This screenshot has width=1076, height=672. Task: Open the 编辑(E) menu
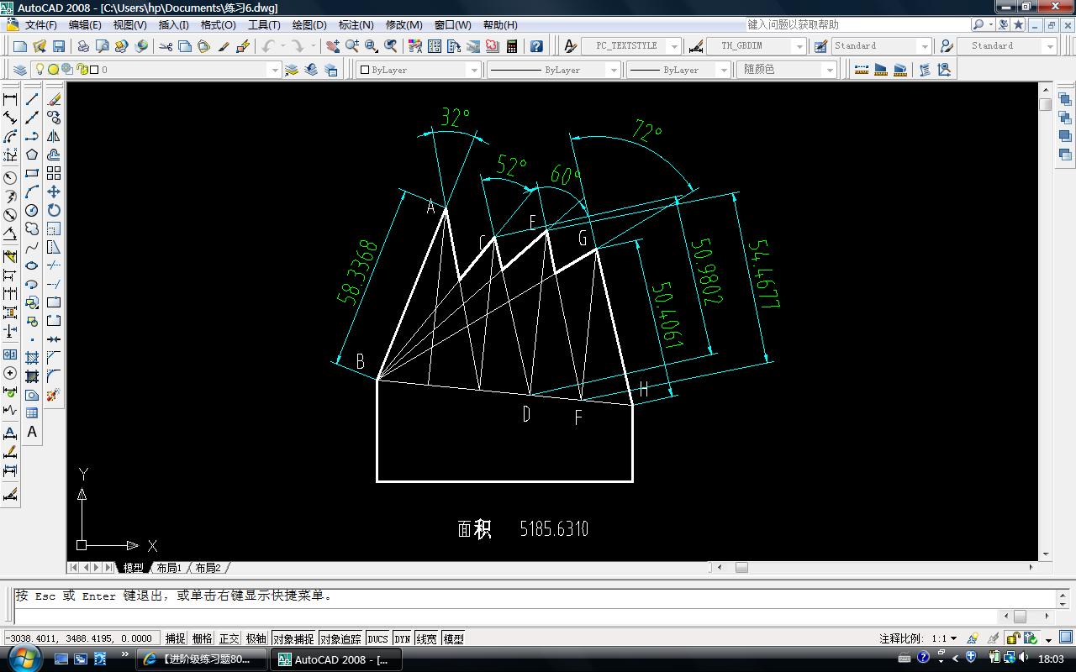point(85,24)
